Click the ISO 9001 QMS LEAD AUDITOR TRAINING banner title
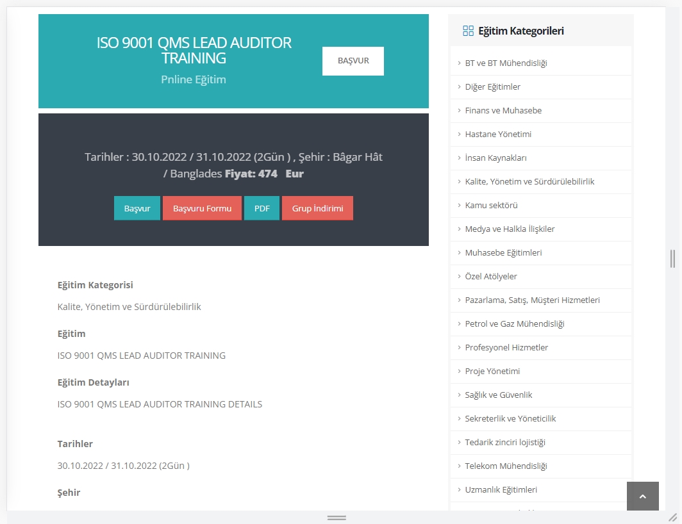Screen dimensions: 682x524 194,51
